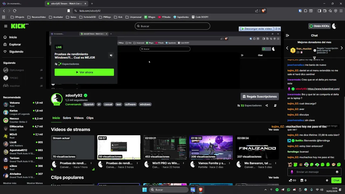Click Mostrar más under recommended channels
Screen dimensions: 345x194
pyautogui.click(x=10, y=183)
